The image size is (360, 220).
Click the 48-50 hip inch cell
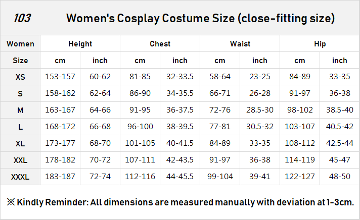click(x=340, y=177)
